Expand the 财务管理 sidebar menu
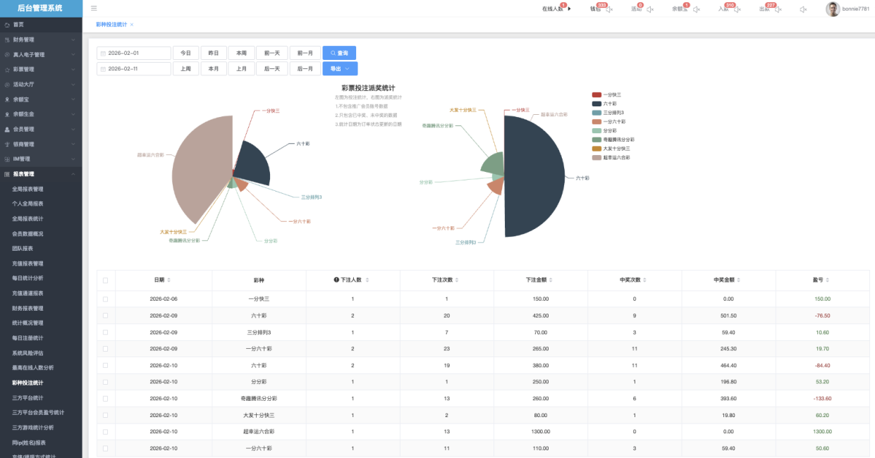The width and height of the screenshot is (875, 458). coord(41,39)
